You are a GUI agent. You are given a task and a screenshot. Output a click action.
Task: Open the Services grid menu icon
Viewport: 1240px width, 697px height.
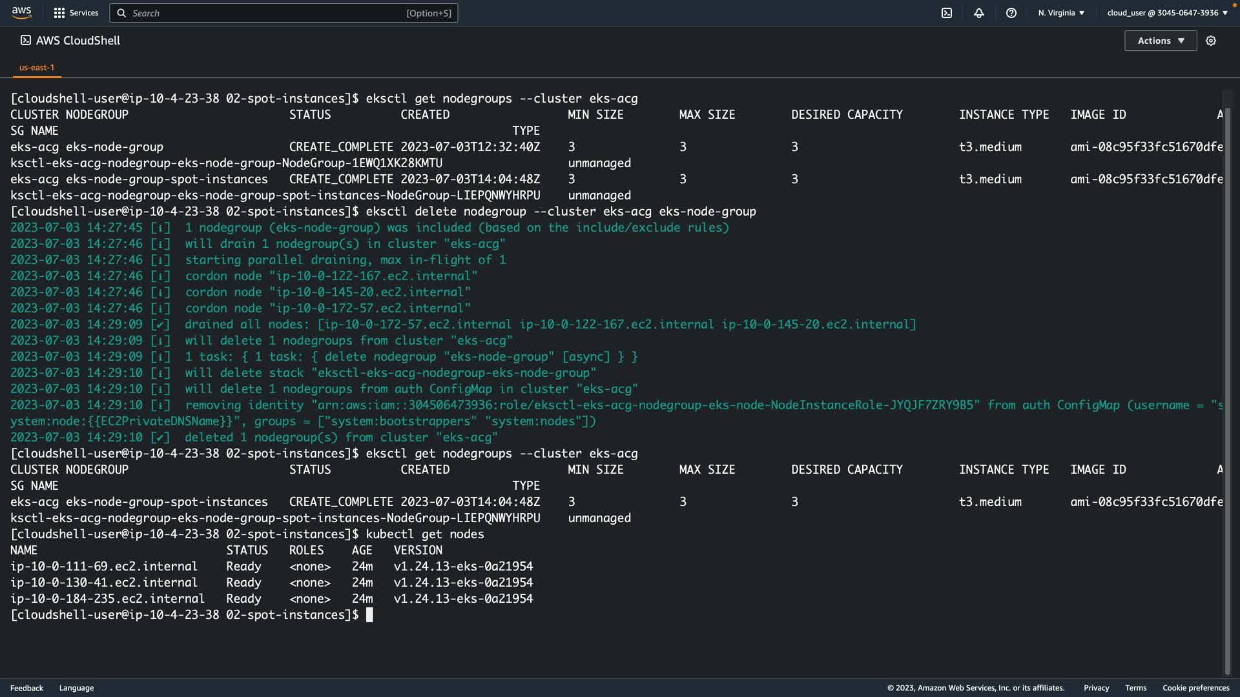59,13
